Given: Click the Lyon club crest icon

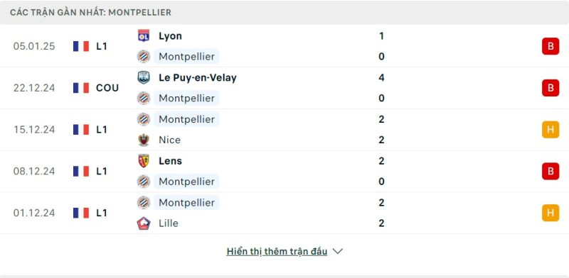Looking at the screenshot, I should tap(144, 36).
